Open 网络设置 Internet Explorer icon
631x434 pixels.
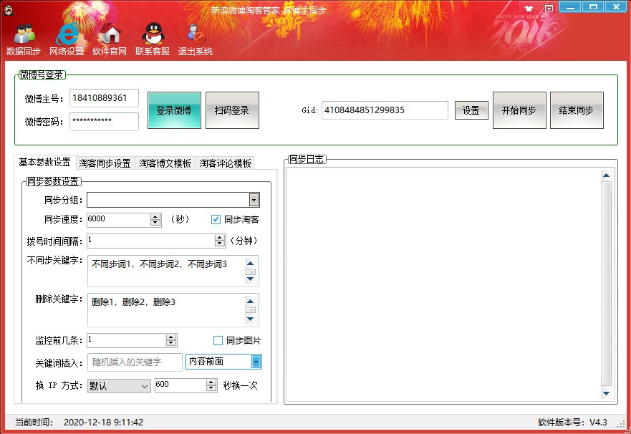pos(67,39)
